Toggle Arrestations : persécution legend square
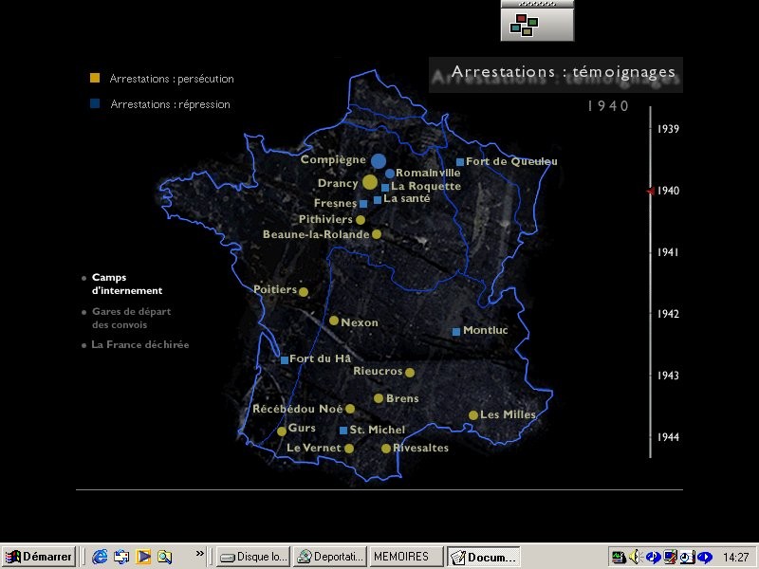 pyautogui.click(x=94, y=78)
